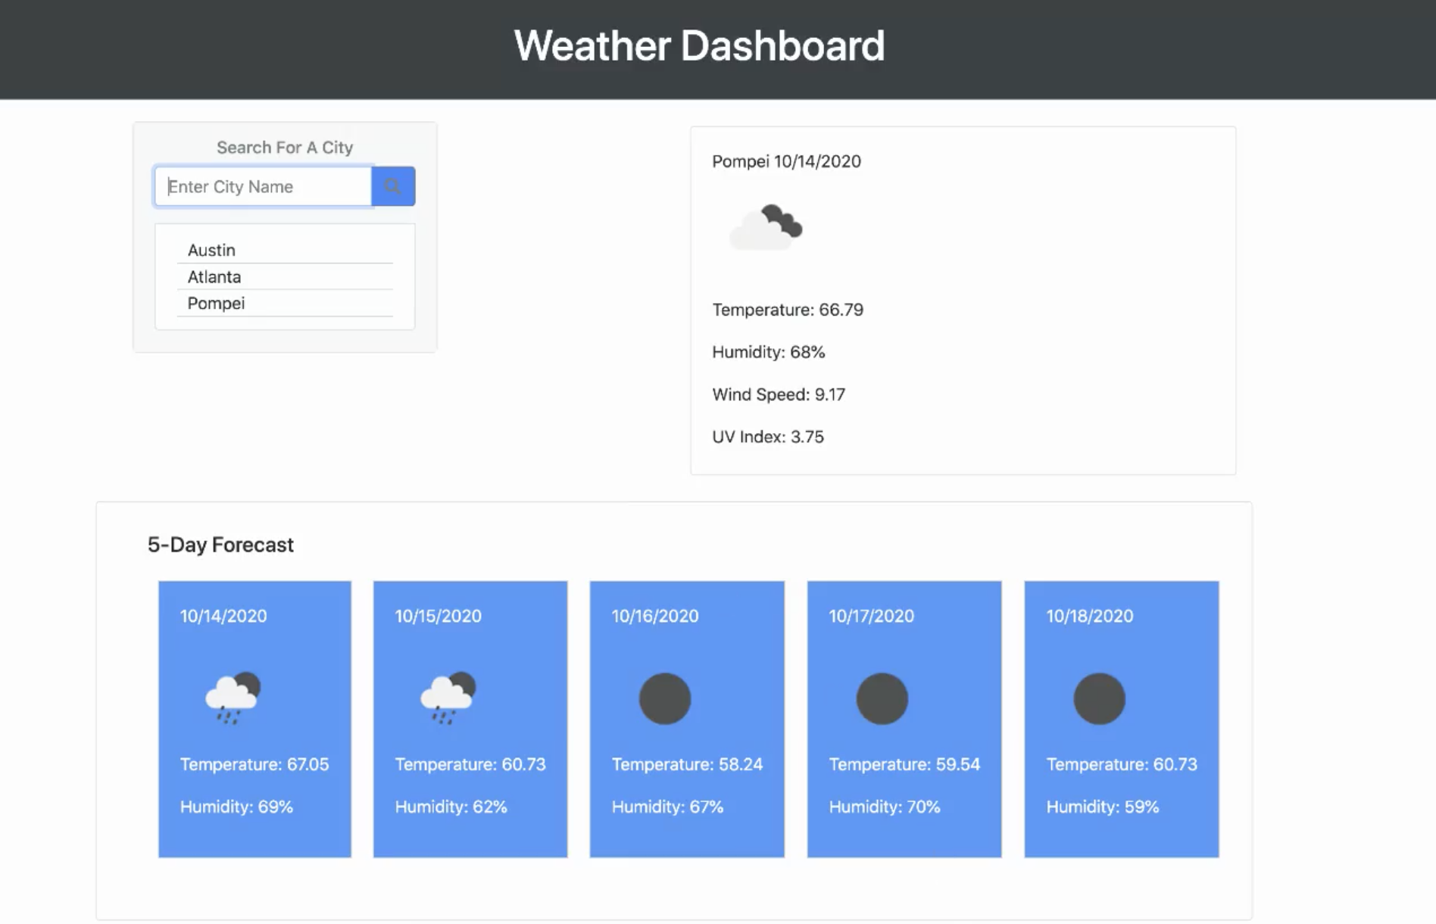Screen dimensions: 1436x924
Task: Click the magnifying glass search button
Action: click(392, 186)
